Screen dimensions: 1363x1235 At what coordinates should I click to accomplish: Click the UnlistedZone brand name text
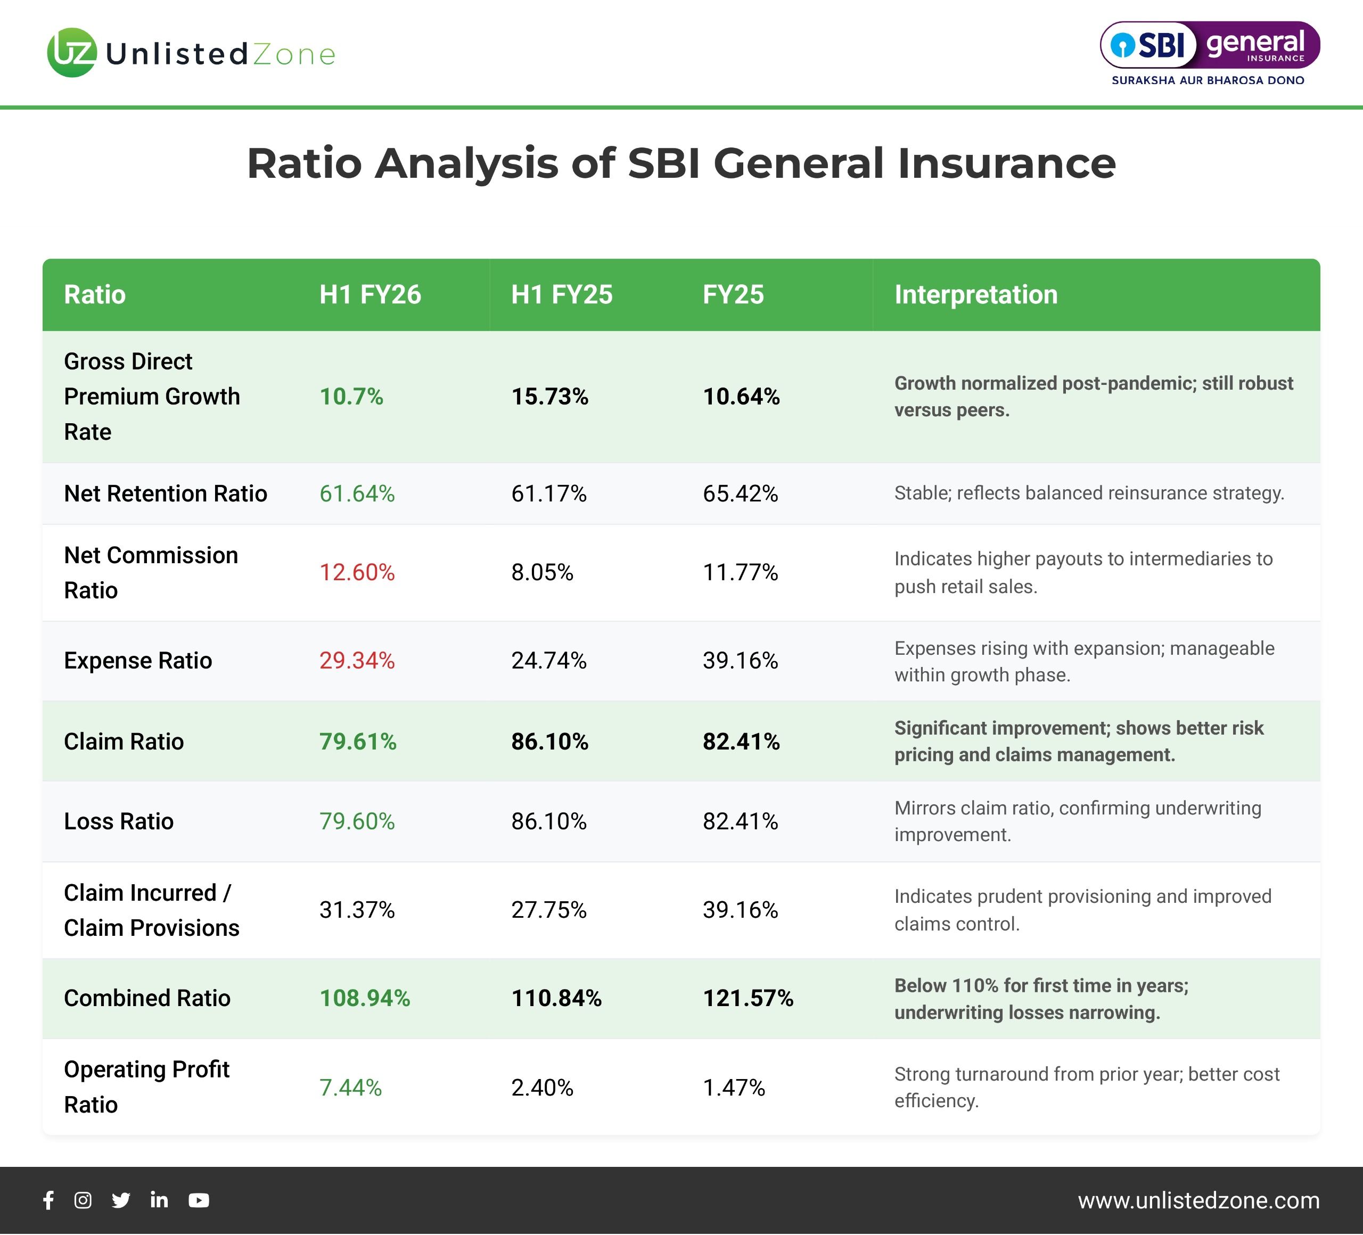pos(220,54)
